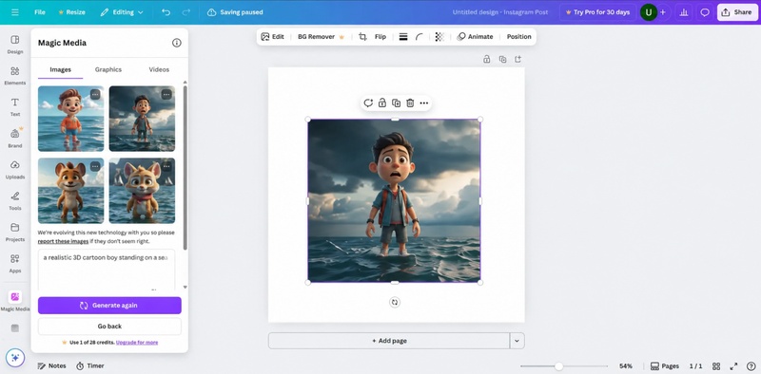Click Animate in the toolbar
This screenshot has width=761, height=374.
click(475, 36)
